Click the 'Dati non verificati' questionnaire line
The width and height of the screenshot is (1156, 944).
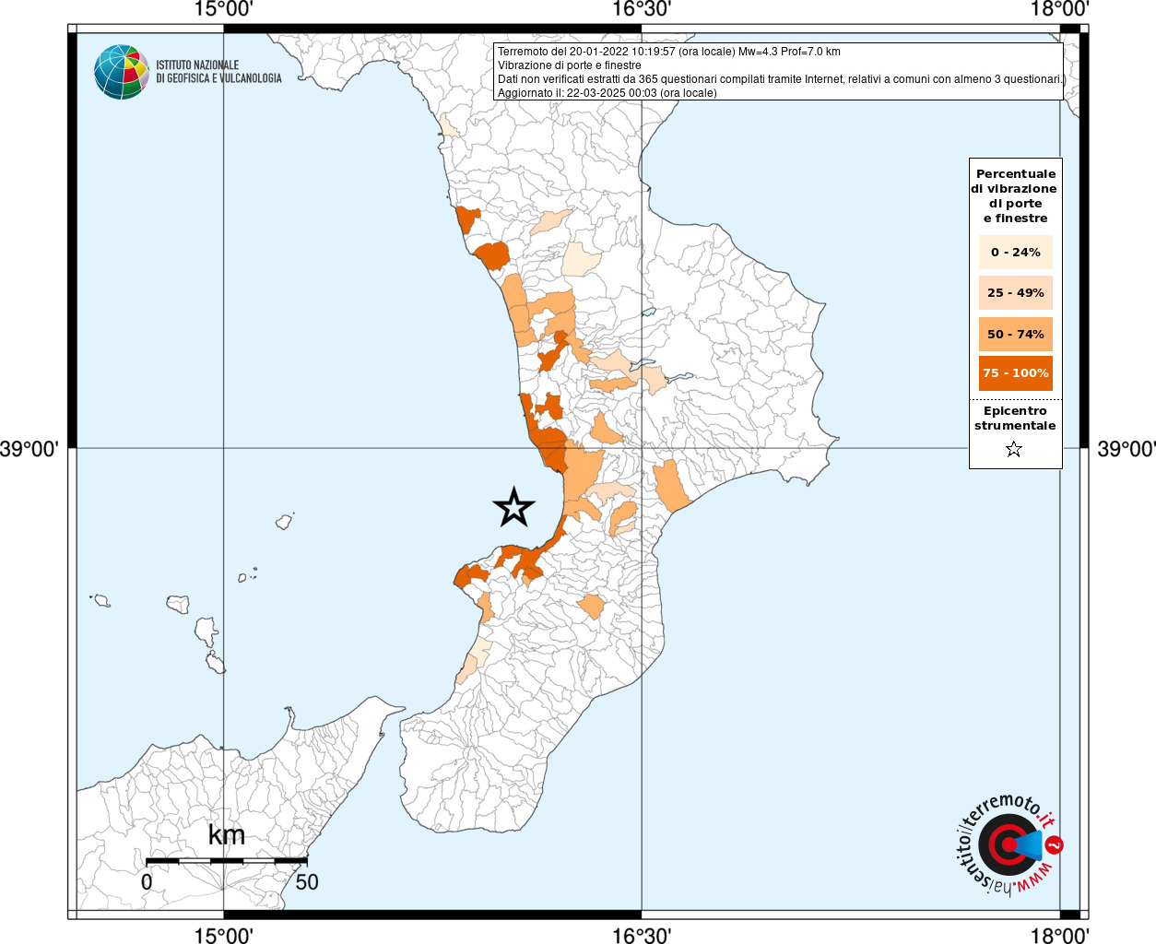[781, 79]
